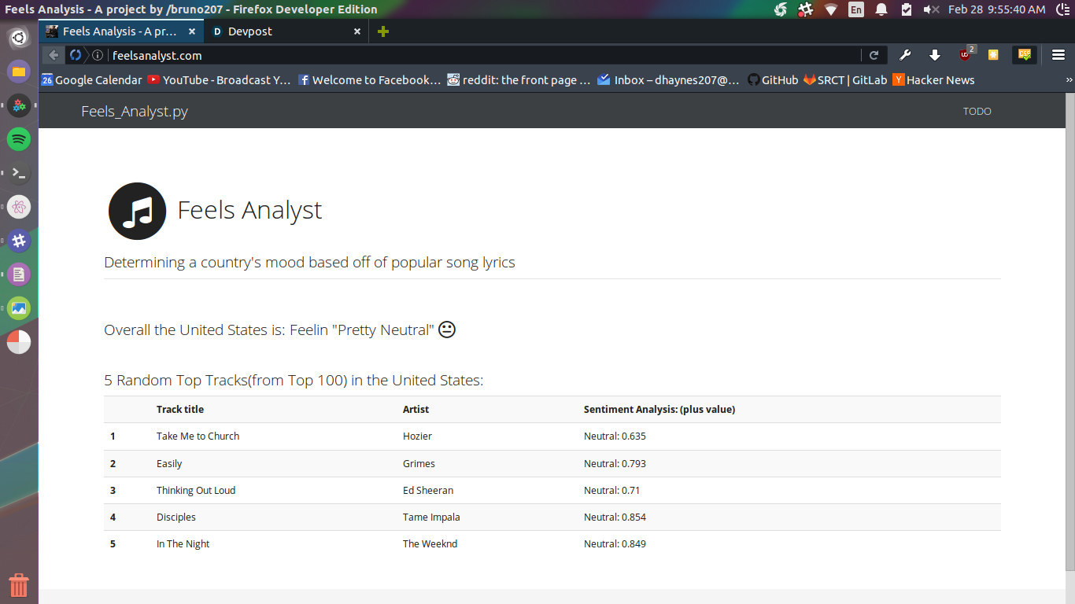Open Inbox email bookmark

pos(668,80)
